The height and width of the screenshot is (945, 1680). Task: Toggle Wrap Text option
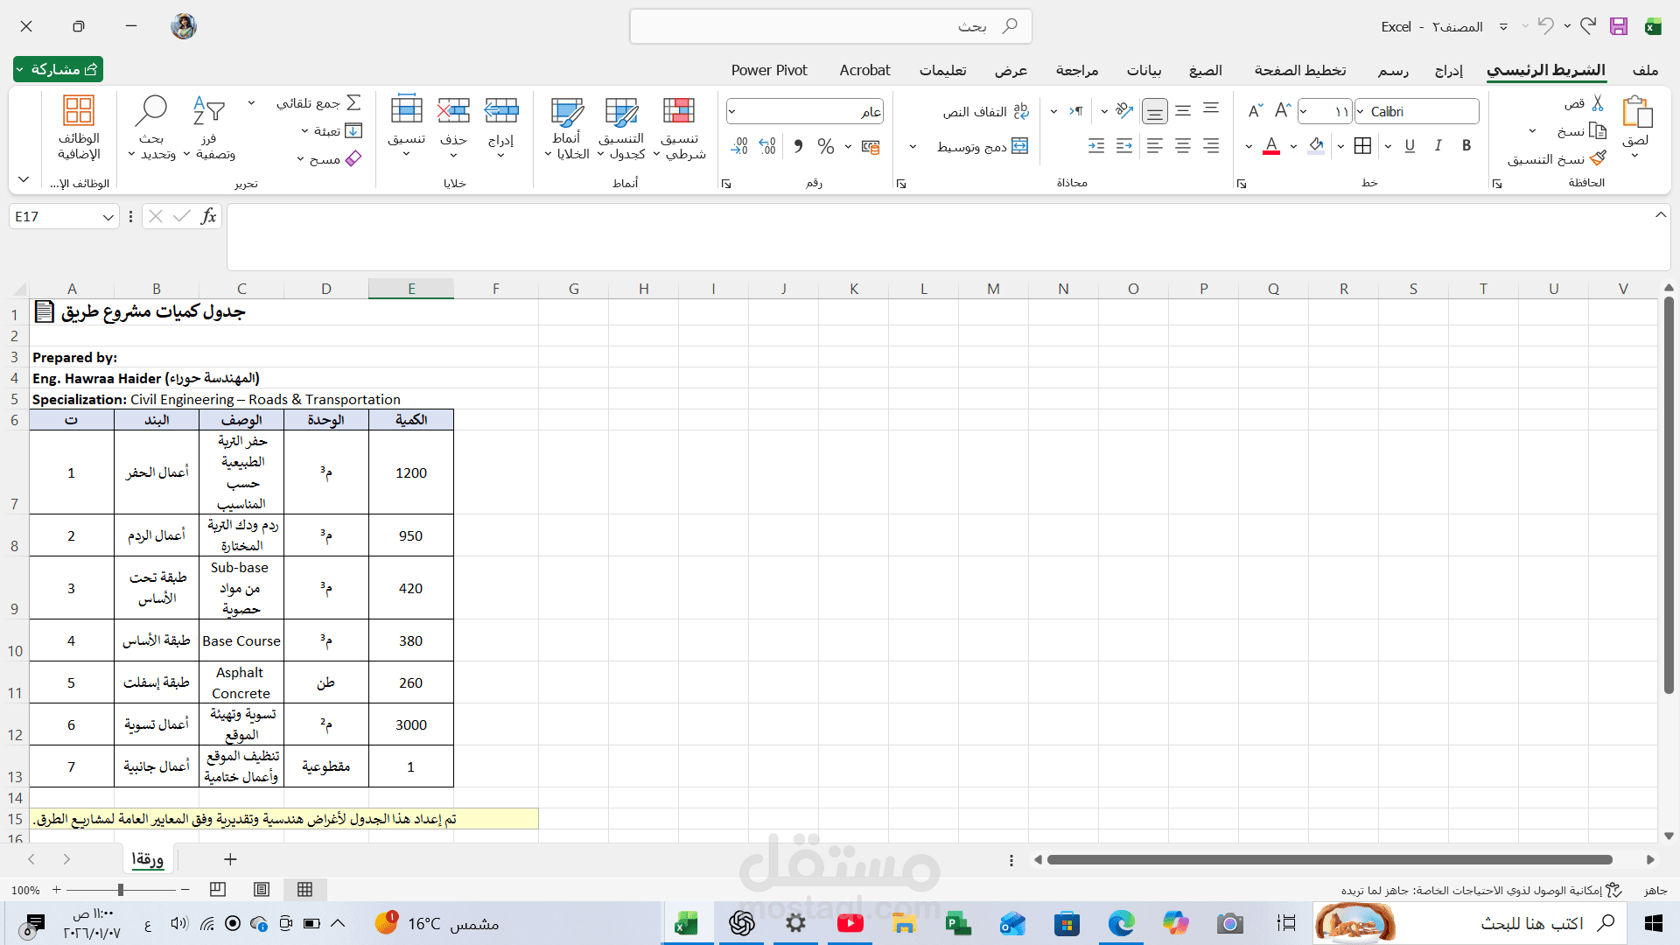pos(1021,112)
